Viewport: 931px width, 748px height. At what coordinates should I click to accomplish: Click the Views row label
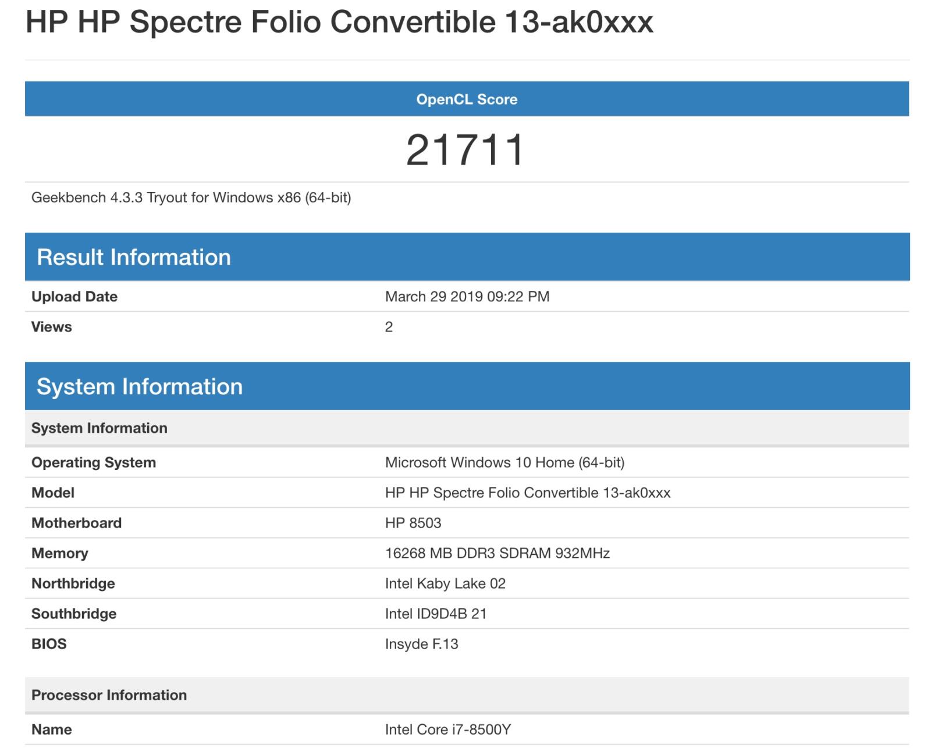click(x=52, y=327)
